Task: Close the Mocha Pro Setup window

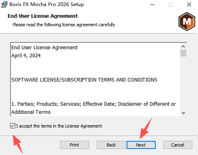Action: click(x=189, y=4)
